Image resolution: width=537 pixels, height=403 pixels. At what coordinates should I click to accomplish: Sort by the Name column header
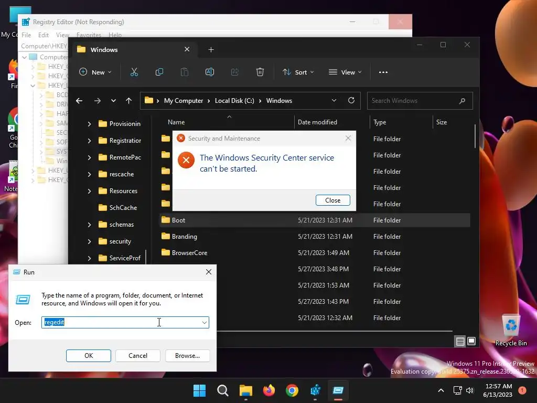pos(176,122)
